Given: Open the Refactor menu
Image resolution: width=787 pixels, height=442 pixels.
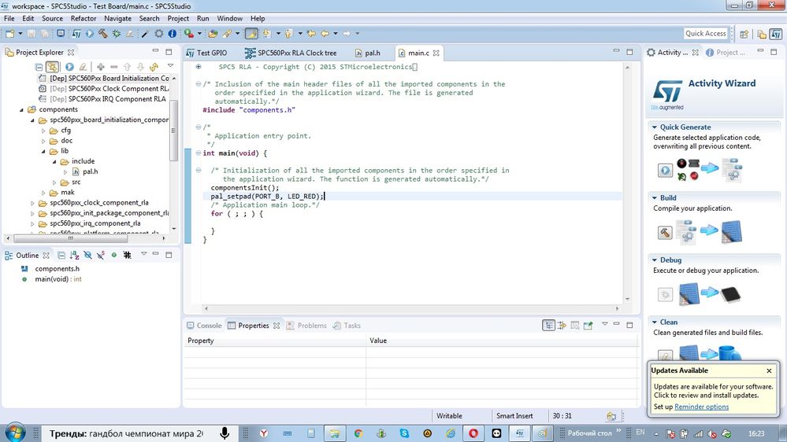Looking at the screenshot, I should pos(84,19).
